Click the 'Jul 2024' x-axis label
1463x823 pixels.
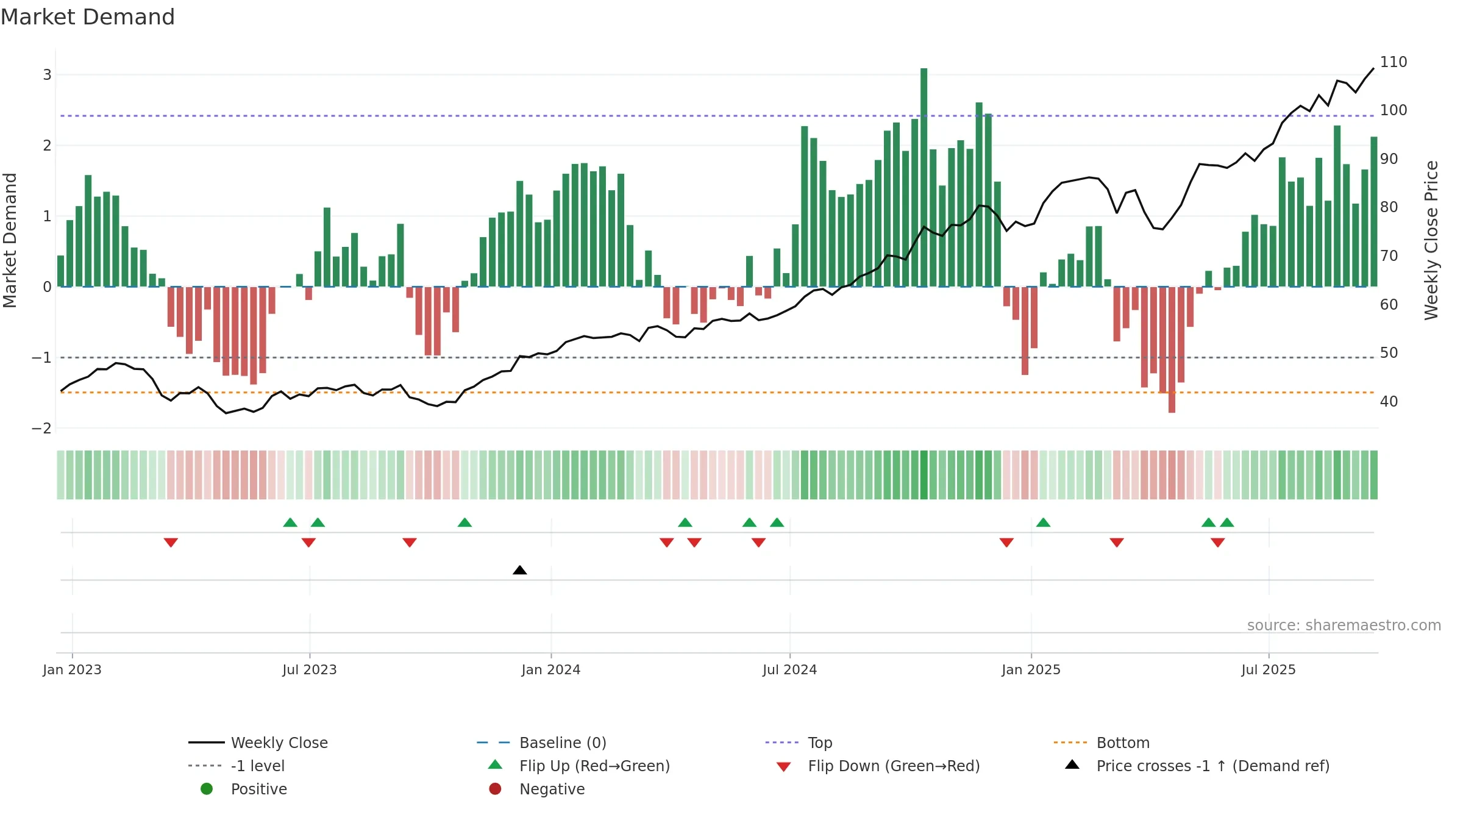789,669
